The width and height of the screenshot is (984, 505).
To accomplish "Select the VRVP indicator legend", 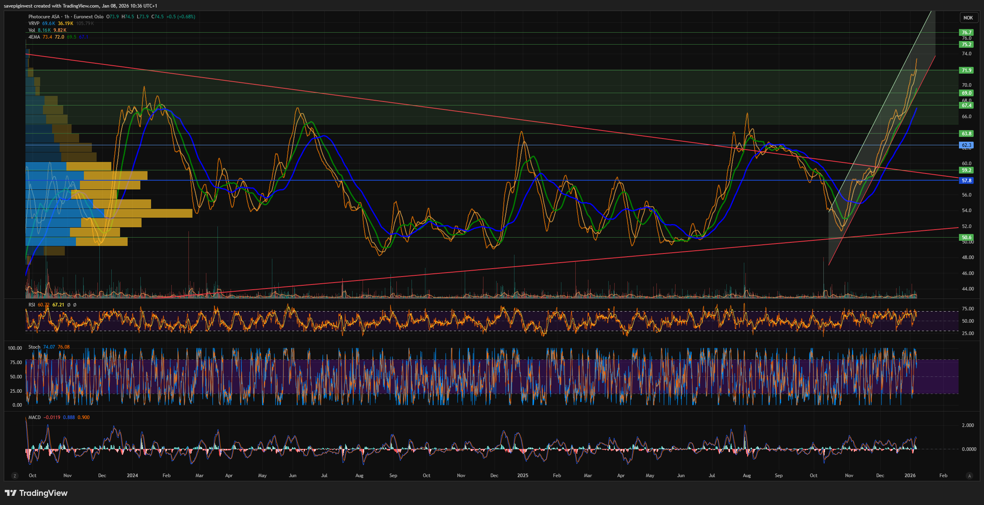I will tap(34, 23).
